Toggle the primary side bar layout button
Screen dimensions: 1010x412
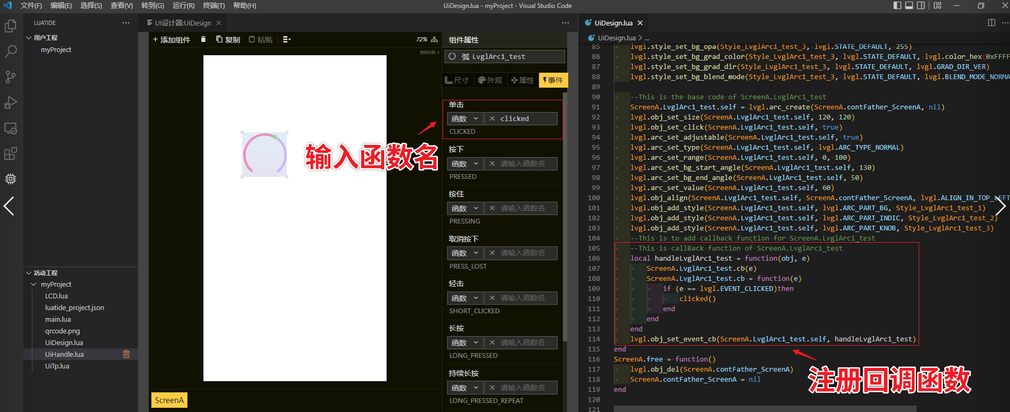(897, 5)
